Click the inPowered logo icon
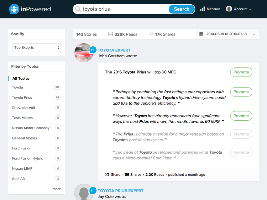Image resolution: width=267 pixels, height=200 pixels. pyautogui.click(x=14, y=9)
